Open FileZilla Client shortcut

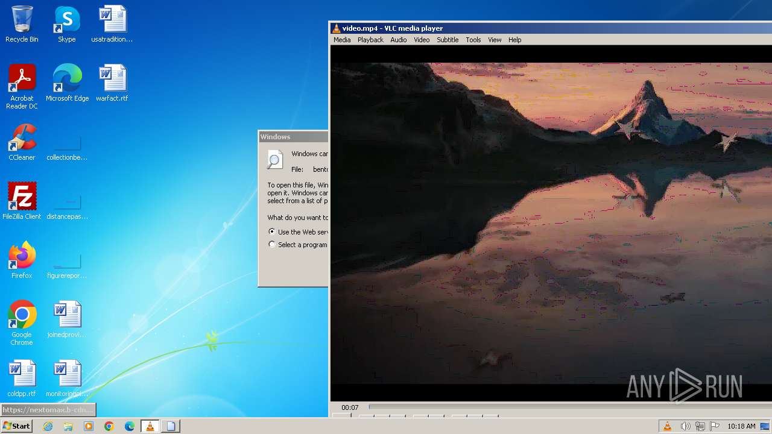tap(22, 201)
